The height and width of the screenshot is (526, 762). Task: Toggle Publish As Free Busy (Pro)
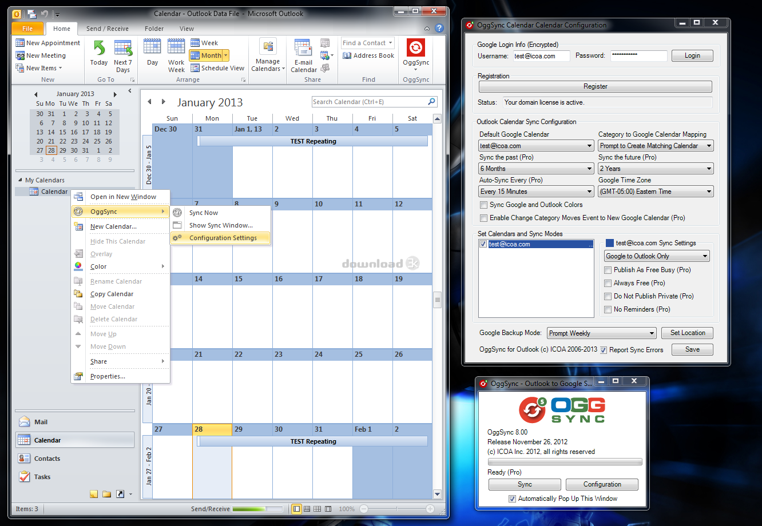pos(608,270)
